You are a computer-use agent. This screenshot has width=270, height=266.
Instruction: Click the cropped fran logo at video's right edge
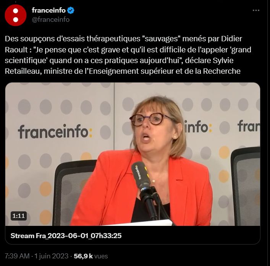coord(249,126)
